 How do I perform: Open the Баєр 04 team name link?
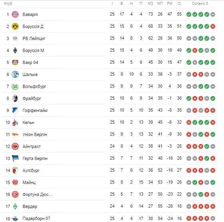[30, 62]
